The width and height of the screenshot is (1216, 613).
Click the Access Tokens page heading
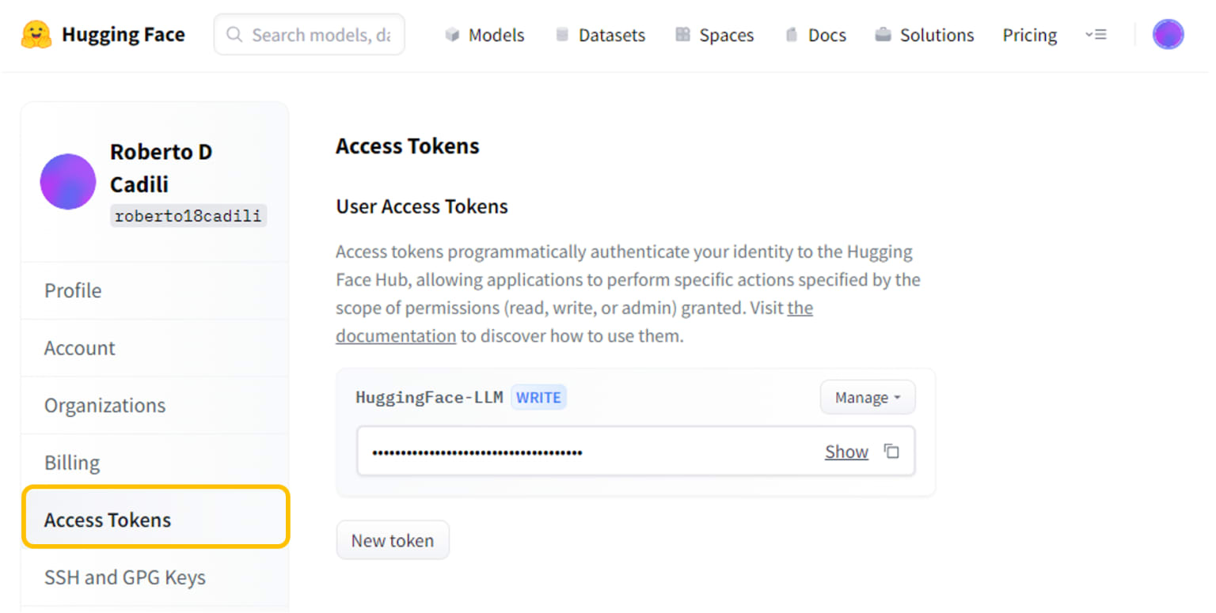click(407, 146)
